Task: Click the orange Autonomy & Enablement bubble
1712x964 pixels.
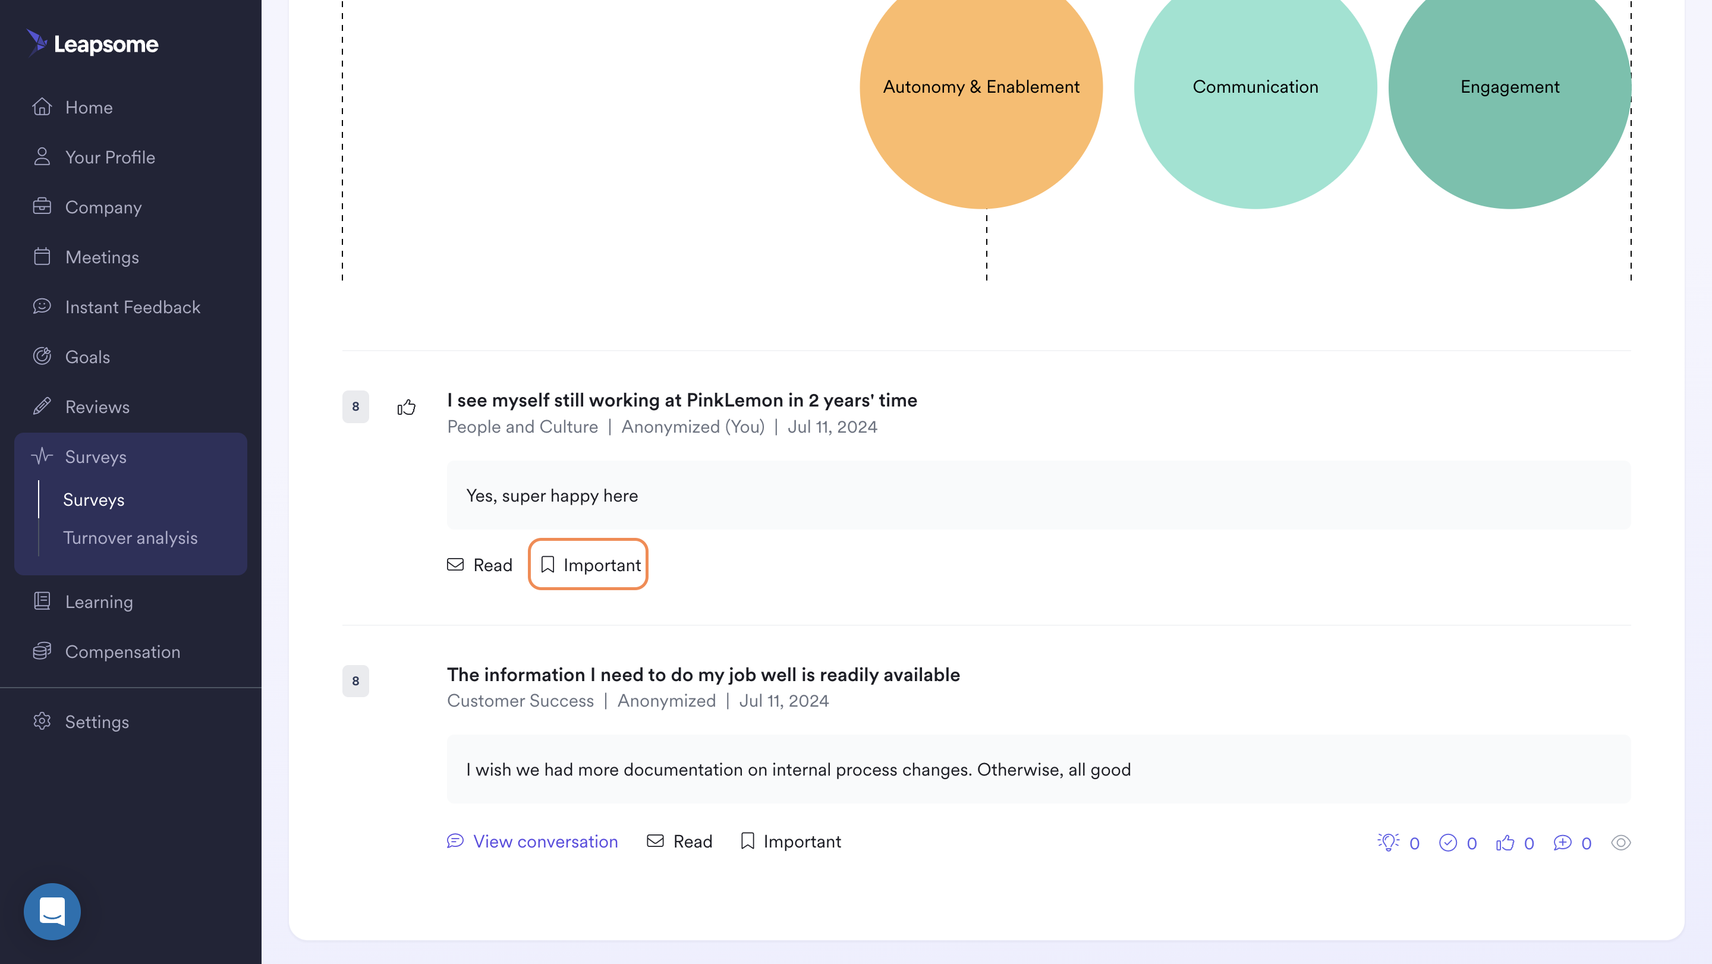Action: tap(981, 87)
